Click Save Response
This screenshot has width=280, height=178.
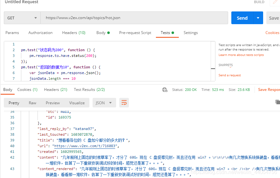(269, 90)
